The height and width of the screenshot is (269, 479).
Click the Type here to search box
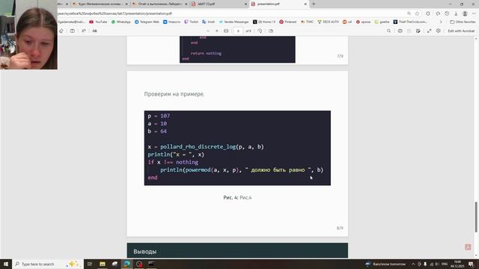click(x=48, y=264)
